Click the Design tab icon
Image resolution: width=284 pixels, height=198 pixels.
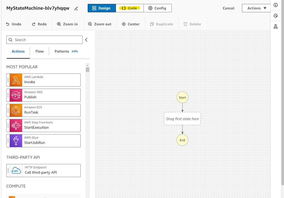coord(94,8)
